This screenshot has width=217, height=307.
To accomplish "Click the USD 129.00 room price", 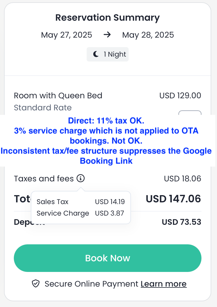I will (x=180, y=95).
